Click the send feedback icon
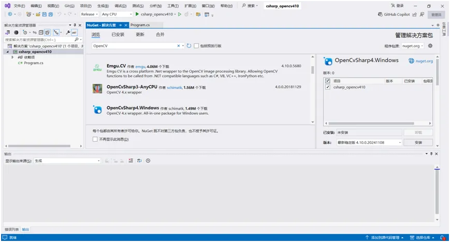Viewport: 450px width, 242px height. (422, 14)
